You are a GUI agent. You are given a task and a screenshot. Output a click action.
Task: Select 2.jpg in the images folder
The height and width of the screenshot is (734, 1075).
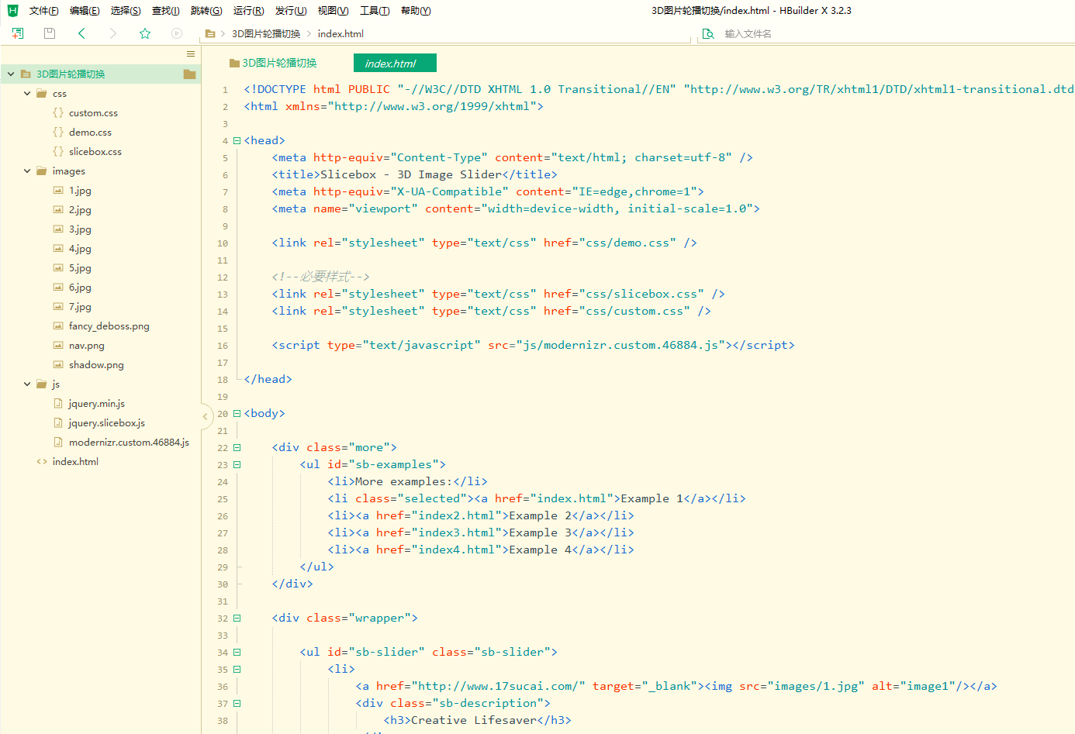(x=80, y=210)
